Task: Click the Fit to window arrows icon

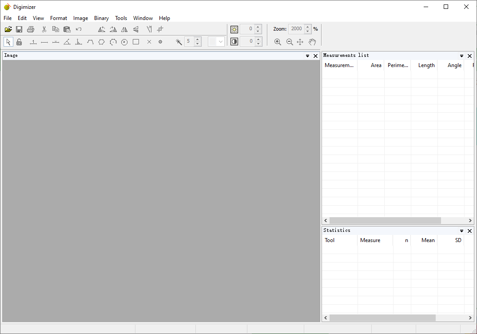Action: (x=300, y=42)
